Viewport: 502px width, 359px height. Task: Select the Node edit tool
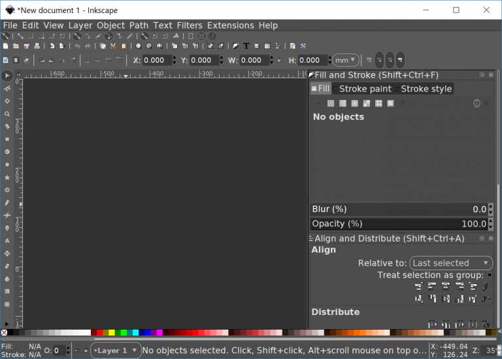click(7, 88)
